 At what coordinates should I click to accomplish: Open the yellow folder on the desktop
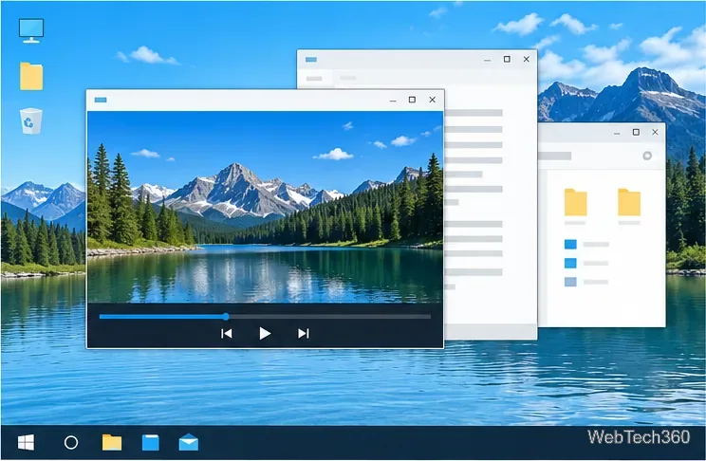coord(31,76)
